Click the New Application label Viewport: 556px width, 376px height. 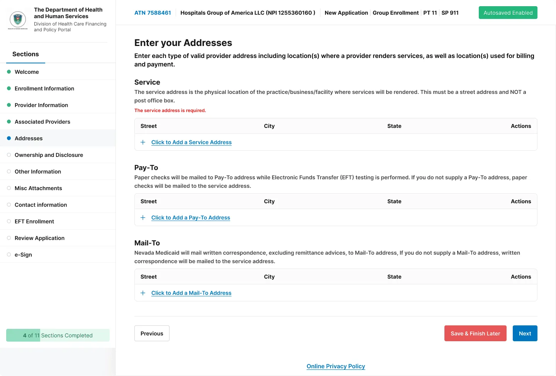346,13
